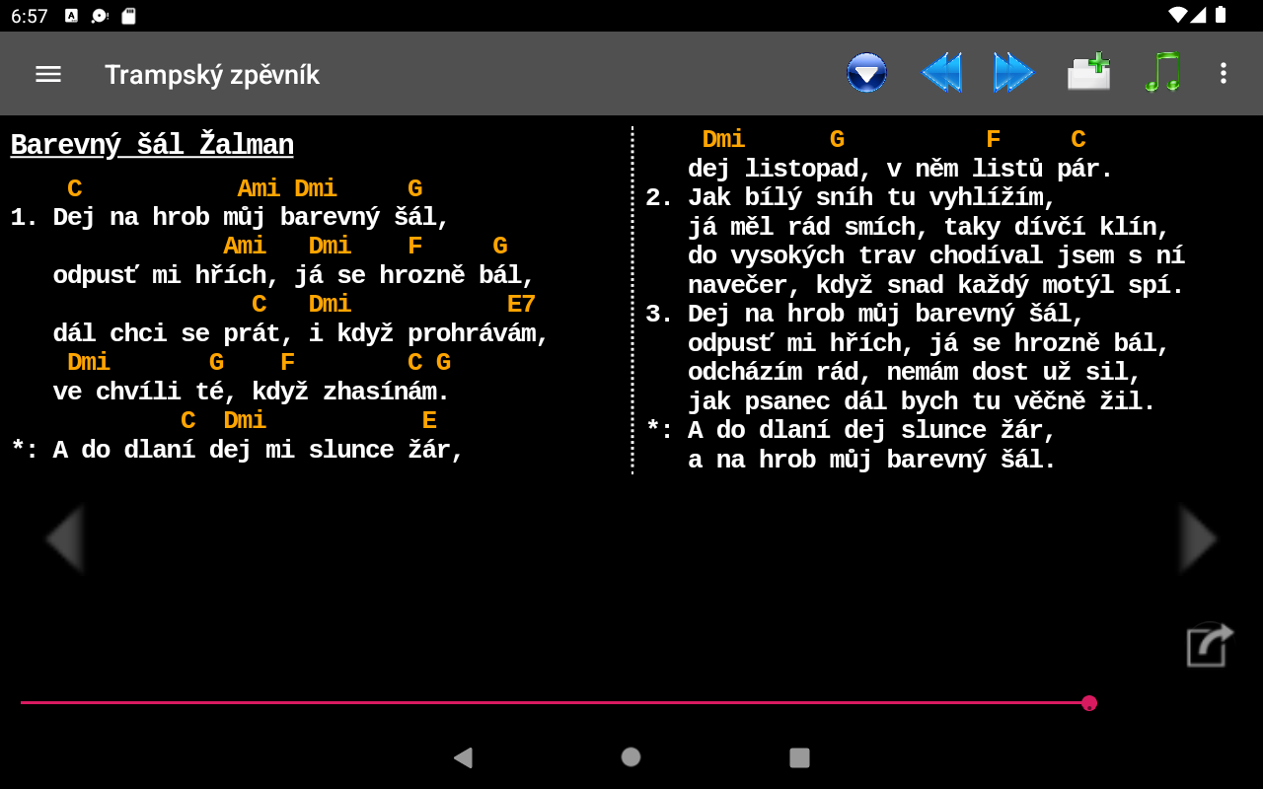The width and height of the screenshot is (1263, 789).
Task: Tap lyric "odcházím rád, nemám dost už sil"
Action: 915,372
